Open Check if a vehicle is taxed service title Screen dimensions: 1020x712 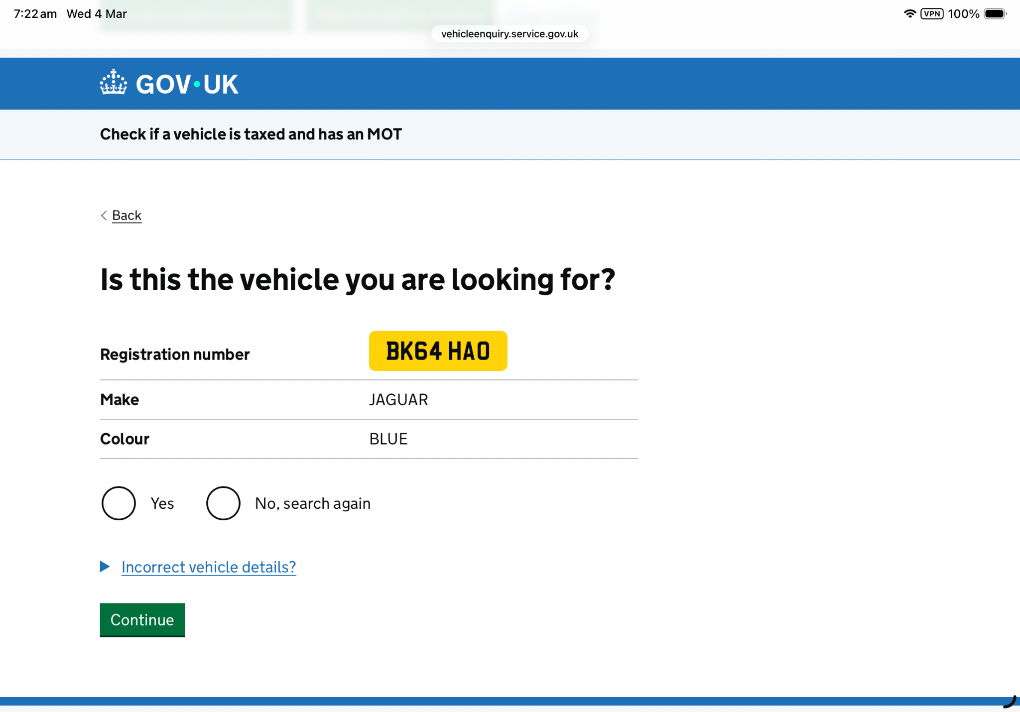(251, 134)
